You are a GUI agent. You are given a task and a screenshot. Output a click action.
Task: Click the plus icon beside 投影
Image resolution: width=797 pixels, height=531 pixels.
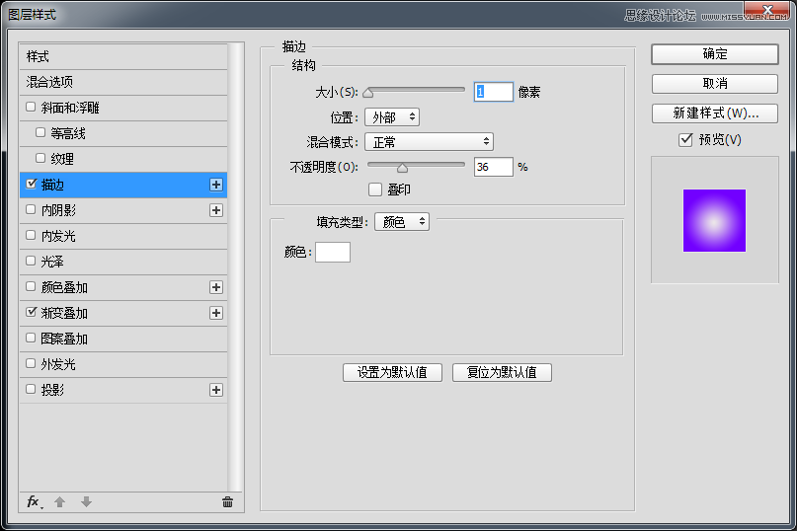[x=216, y=390]
